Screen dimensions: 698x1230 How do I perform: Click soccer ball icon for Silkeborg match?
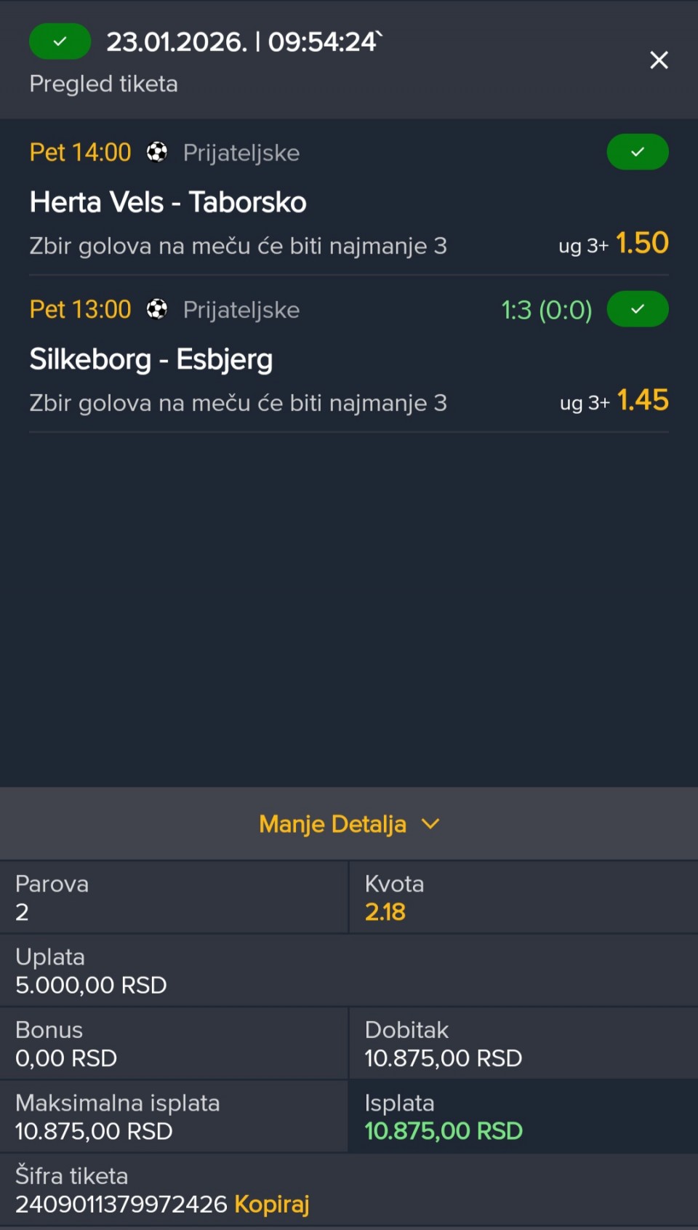(x=157, y=309)
